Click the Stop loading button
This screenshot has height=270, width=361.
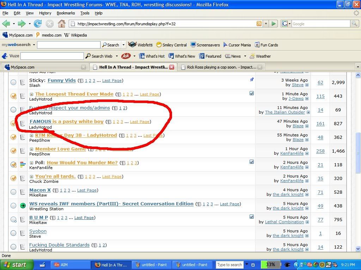49,24
